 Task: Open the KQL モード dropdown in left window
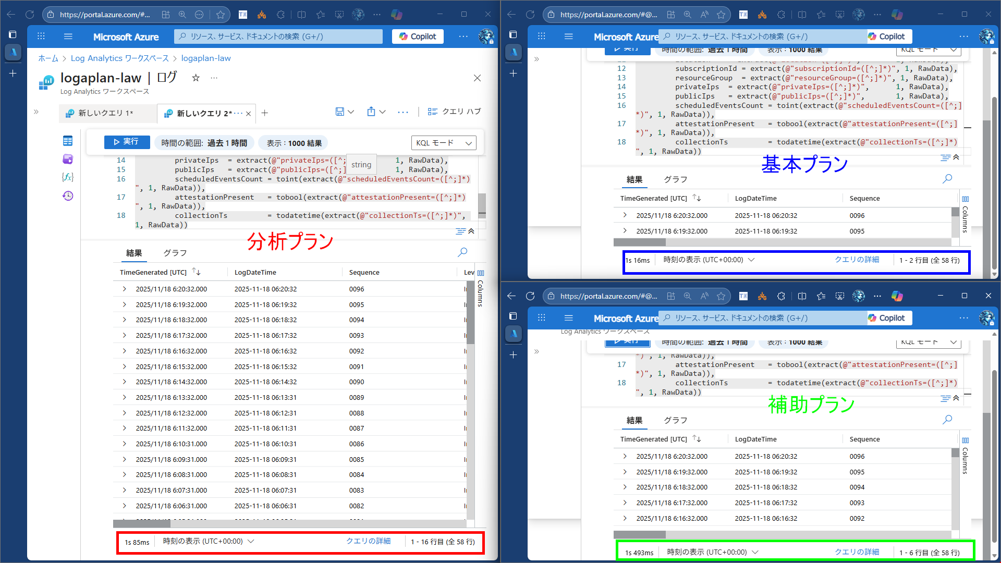[x=444, y=143]
